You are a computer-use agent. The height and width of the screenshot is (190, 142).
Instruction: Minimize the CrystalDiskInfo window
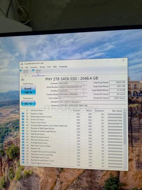point(108,61)
